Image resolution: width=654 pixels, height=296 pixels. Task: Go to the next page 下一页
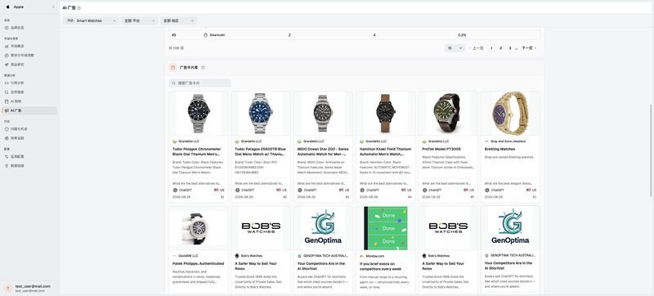coord(529,48)
